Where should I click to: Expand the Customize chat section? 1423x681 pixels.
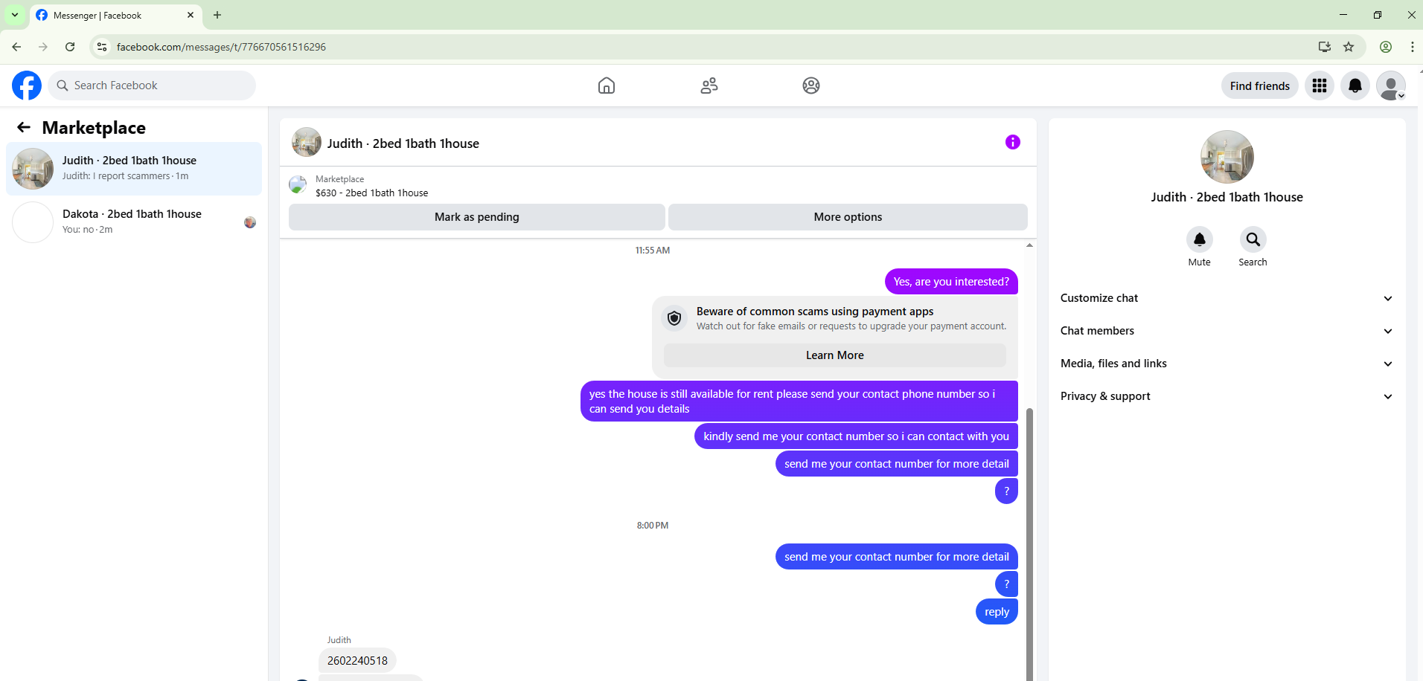pyautogui.click(x=1227, y=298)
